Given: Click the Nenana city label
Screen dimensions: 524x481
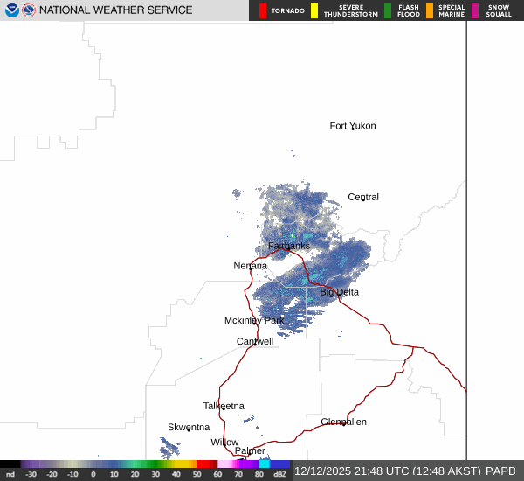Looking at the screenshot, I should click(x=250, y=266).
